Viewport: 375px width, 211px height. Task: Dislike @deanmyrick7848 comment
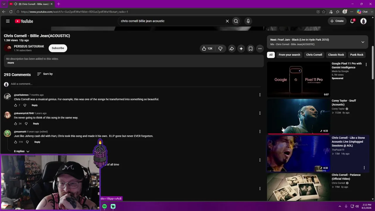26,124
